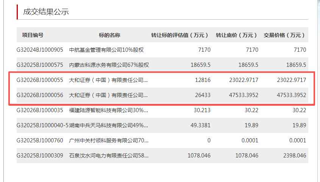Click evaluation value 18659.5

(x=201, y=65)
